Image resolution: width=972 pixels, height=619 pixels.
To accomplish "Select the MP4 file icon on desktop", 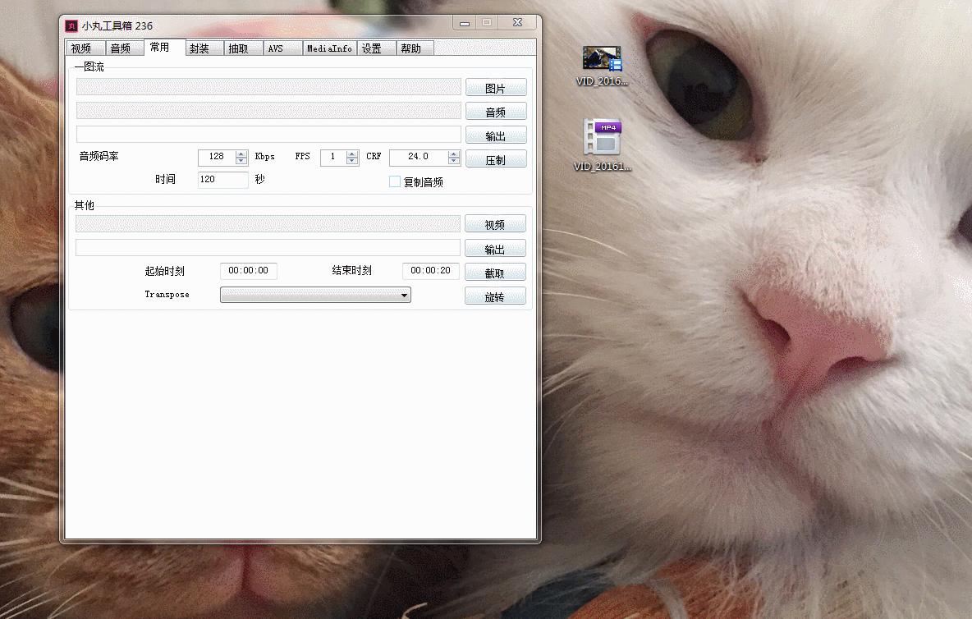I will (603, 140).
